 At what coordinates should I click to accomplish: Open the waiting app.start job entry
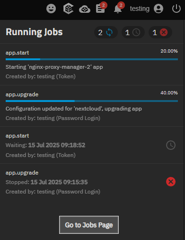(x=92, y=145)
